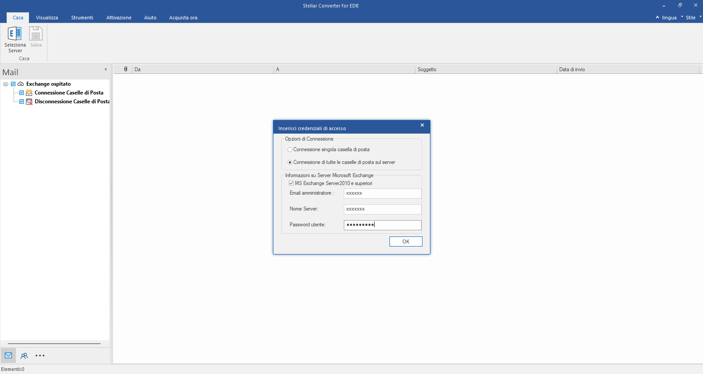The height and width of the screenshot is (374, 703).
Task: Click the Elementi:0 status bar text
Action: point(13,369)
